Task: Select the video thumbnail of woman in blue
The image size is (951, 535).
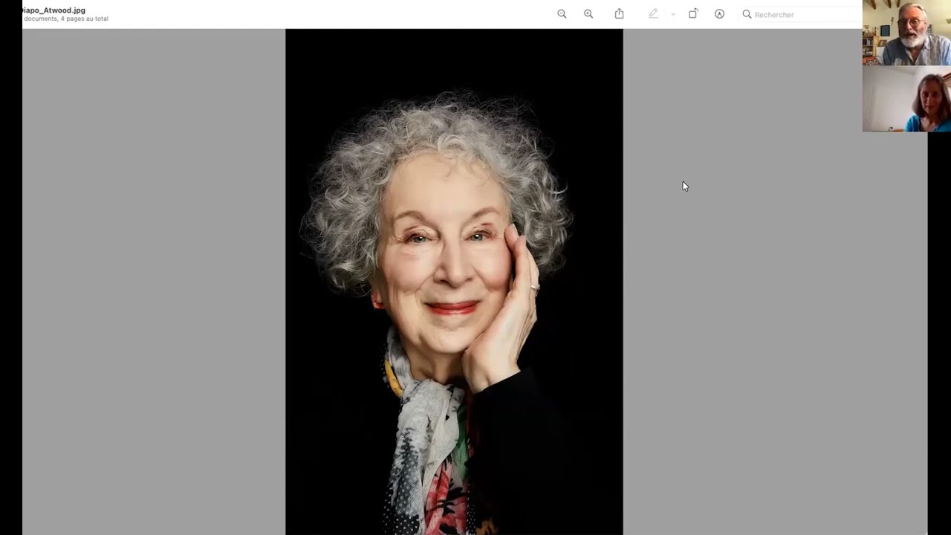Action: (x=906, y=99)
